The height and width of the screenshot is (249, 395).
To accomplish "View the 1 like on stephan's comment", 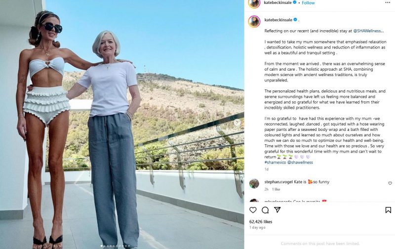I will pyautogui.click(x=276, y=189).
